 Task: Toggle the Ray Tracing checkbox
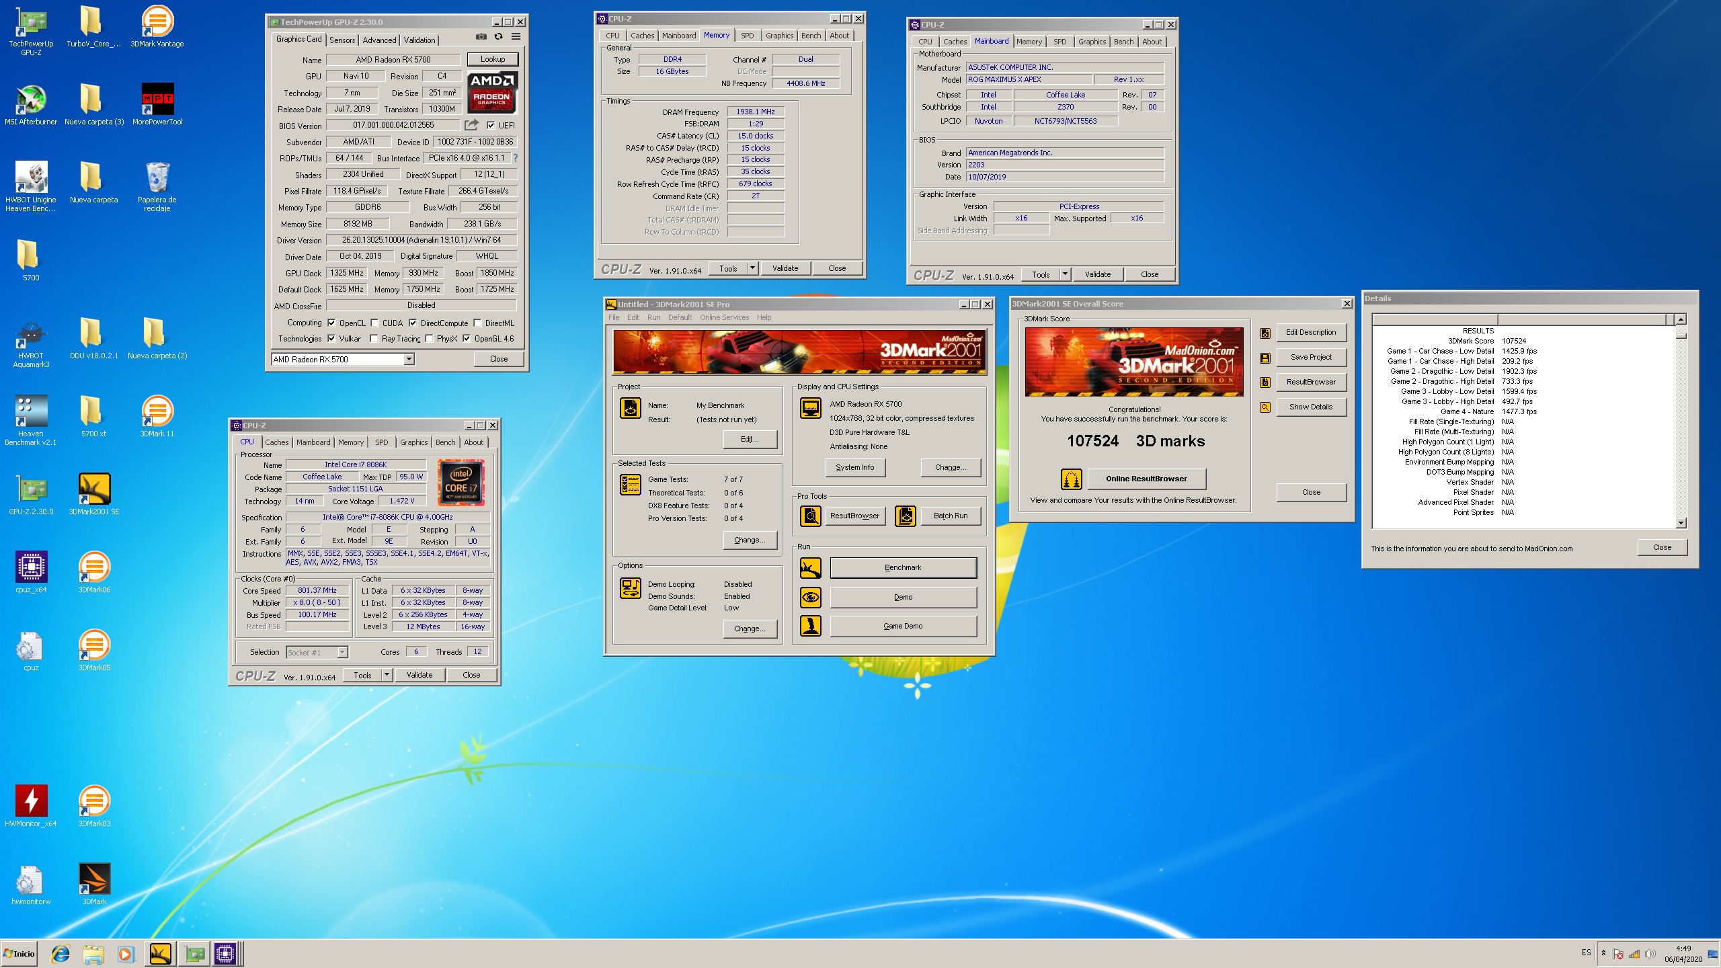click(374, 338)
